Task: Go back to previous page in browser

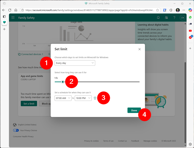Action: point(4,10)
